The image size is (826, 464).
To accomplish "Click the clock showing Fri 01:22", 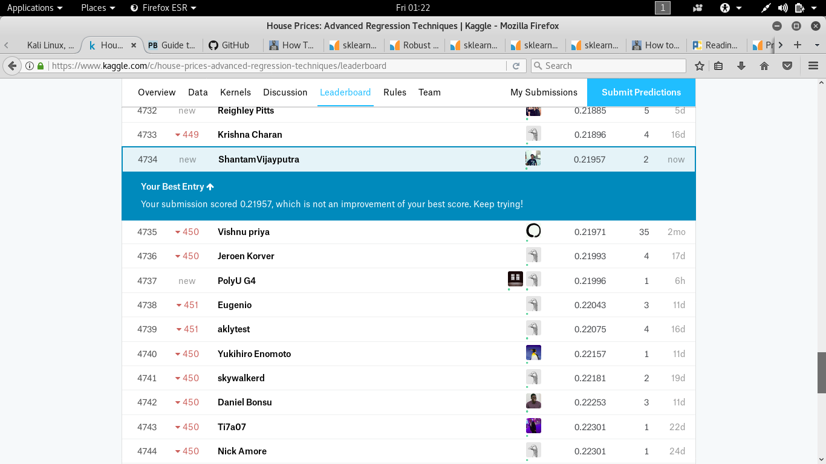I will [412, 8].
